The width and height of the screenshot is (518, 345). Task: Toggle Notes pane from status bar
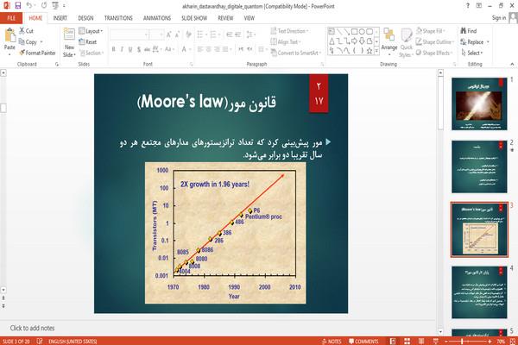click(332, 342)
